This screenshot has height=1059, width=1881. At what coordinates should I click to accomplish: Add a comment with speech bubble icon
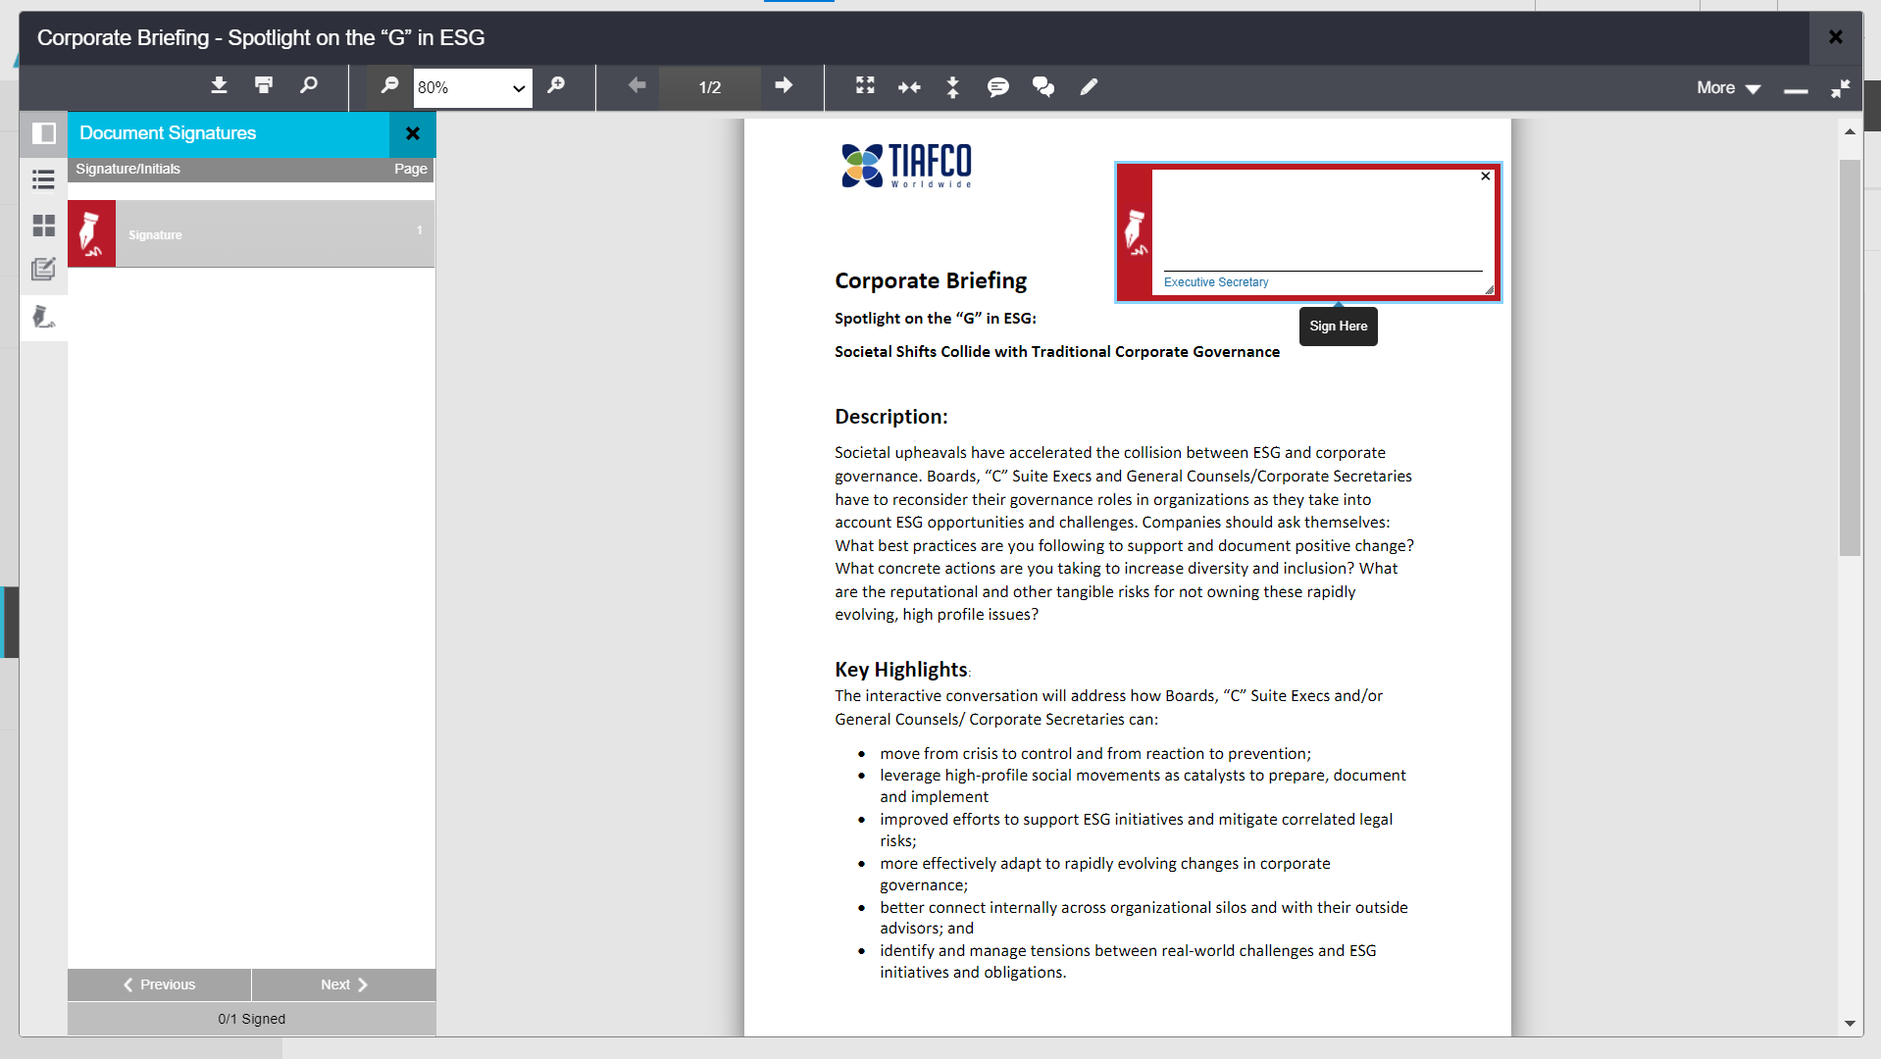[998, 87]
